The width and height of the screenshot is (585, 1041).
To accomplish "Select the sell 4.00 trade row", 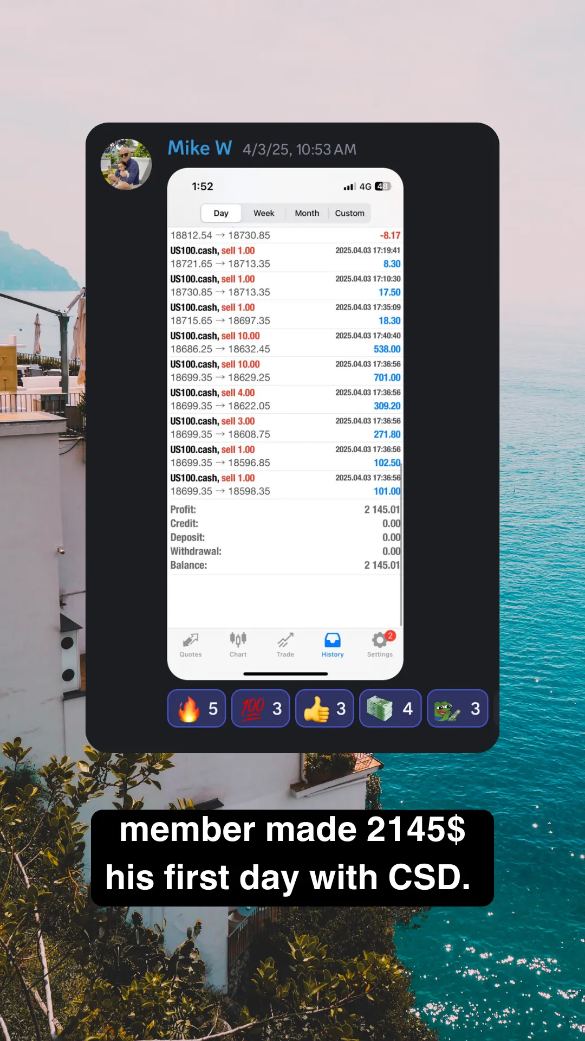I will pos(285,400).
